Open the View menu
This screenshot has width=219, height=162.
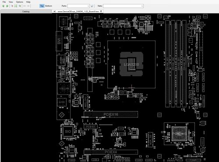[x=11, y=2]
